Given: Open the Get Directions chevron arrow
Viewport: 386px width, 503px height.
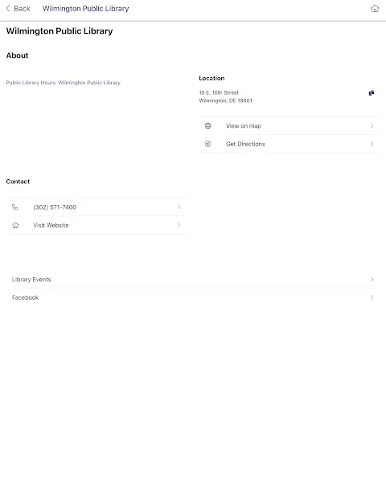Looking at the screenshot, I should (x=372, y=144).
